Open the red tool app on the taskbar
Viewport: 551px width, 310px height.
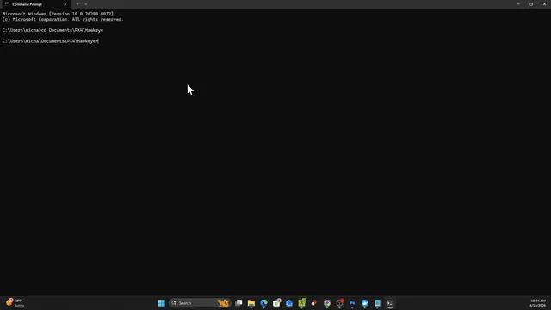(x=314, y=303)
